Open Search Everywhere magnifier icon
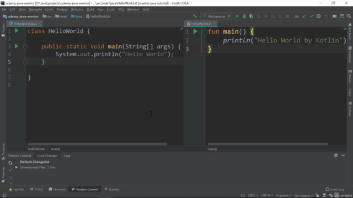The width and height of the screenshot is (353, 198). tap(349, 16)
